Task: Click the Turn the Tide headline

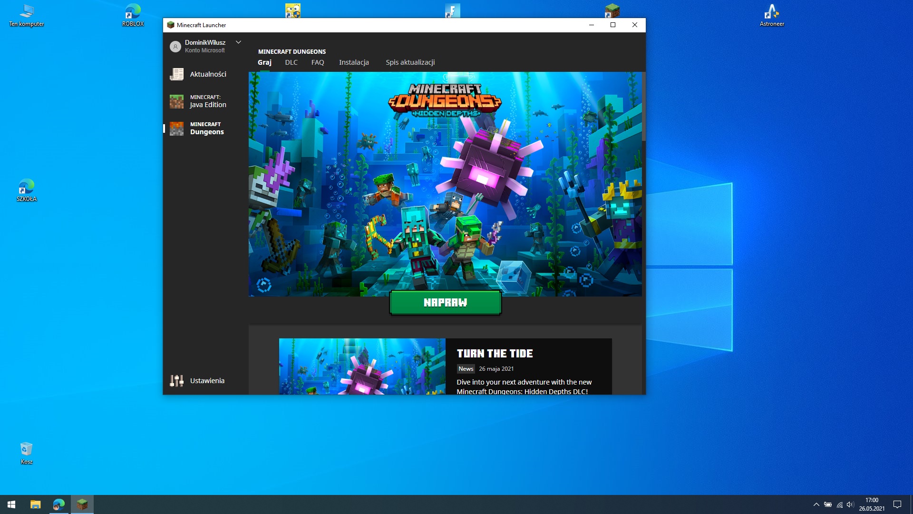Action: pyautogui.click(x=495, y=354)
